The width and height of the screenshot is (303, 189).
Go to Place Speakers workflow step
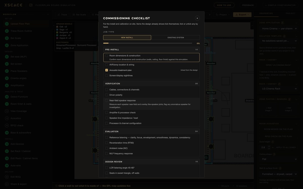tap(26, 71)
